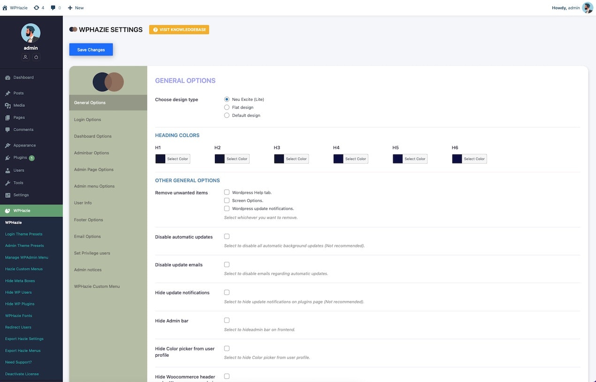This screenshot has width=596, height=382.
Task: Open WPHazie Custom Menu tab
Action: point(108,286)
